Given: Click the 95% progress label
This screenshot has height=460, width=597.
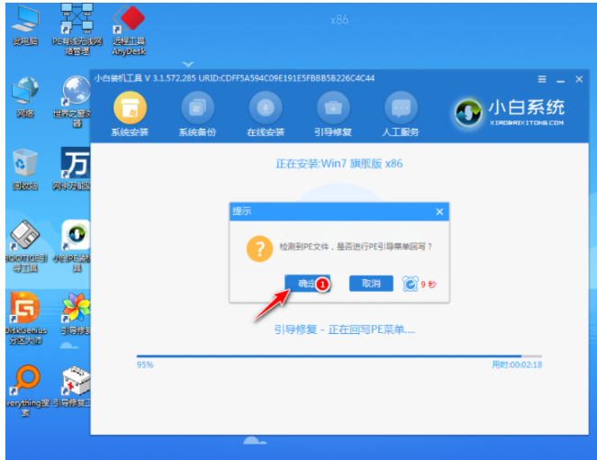Looking at the screenshot, I should click(x=145, y=365).
